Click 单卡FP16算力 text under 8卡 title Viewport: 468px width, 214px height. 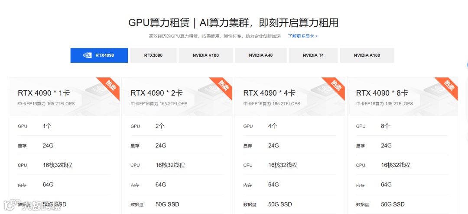click(x=384, y=104)
